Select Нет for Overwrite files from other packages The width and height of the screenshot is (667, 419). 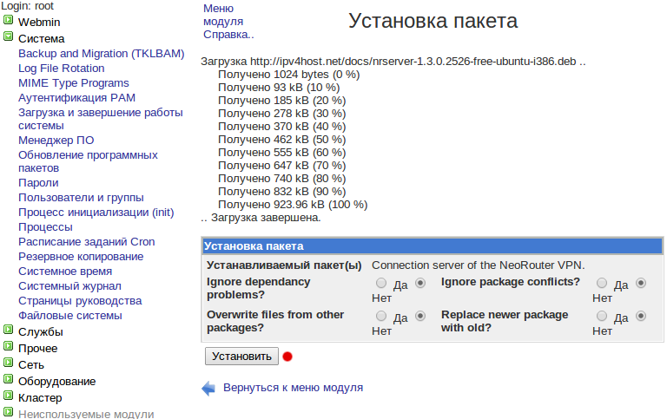click(x=420, y=316)
